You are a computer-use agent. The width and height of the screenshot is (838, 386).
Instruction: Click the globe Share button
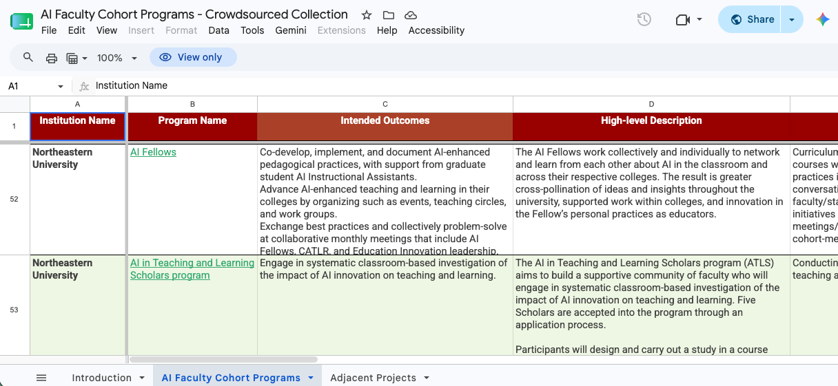pyautogui.click(x=751, y=19)
